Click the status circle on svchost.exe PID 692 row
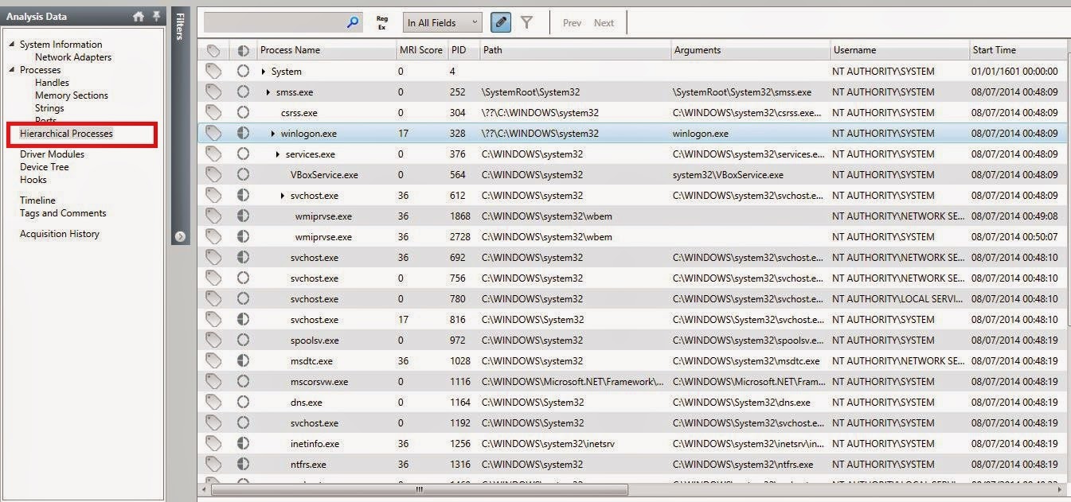Screen dimensions: 1071x502 [x=243, y=258]
